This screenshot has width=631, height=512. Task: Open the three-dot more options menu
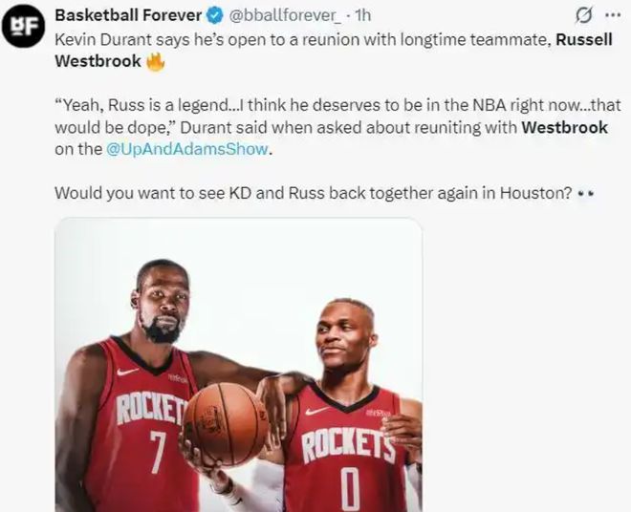click(613, 15)
